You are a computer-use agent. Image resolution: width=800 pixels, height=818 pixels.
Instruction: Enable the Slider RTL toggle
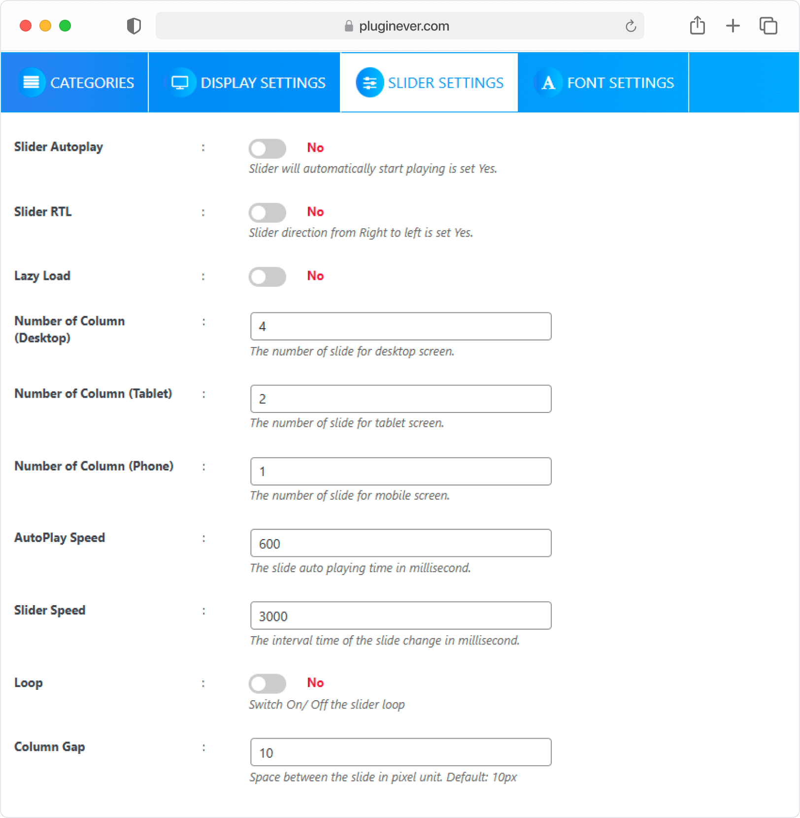coord(267,212)
